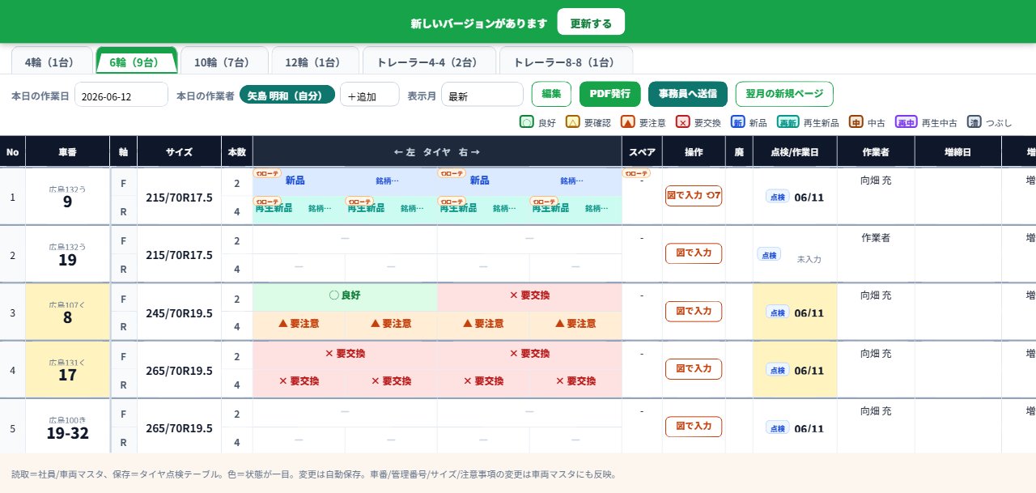This screenshot has width=1036, height=493.
Task: Click the 再生中古 purple legend icon
Action: [906, 122]
